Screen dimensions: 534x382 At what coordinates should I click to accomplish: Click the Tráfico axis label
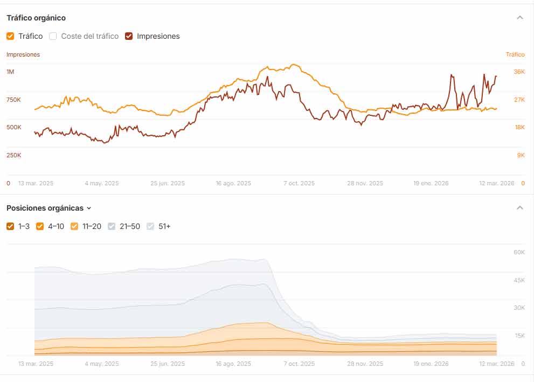pyautogui.click(x=515, y=54)
